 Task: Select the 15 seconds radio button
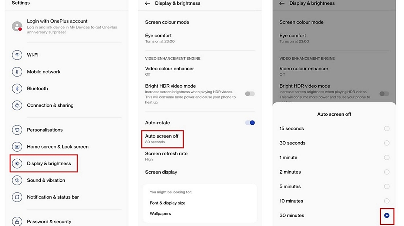tap(387, 128)
